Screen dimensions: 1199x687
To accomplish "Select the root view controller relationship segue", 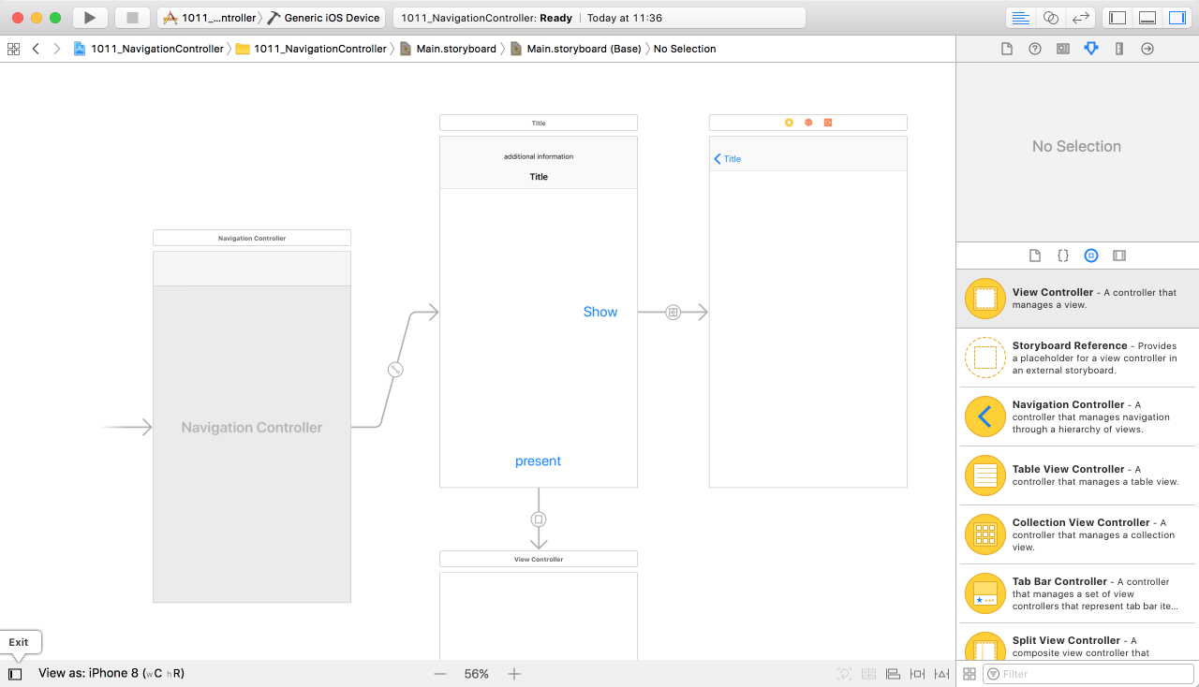I will coord(395,370).
